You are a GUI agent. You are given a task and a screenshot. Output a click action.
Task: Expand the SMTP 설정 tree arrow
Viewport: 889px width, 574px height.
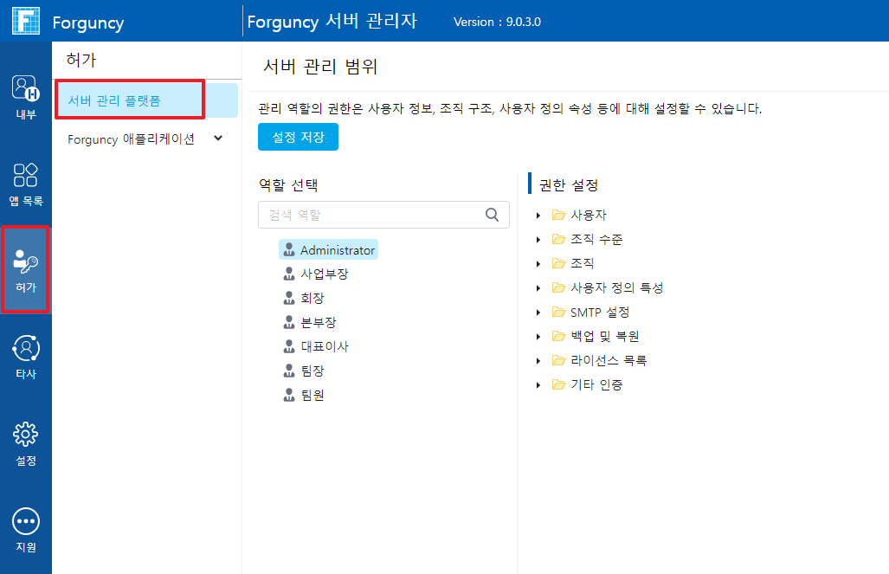click(x=538, y=312)
